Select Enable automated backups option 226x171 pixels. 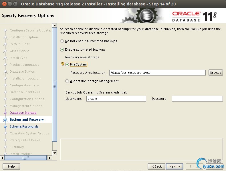click(62, 50)
